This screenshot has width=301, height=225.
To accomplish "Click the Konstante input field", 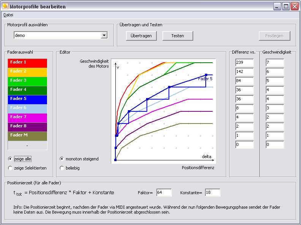I will pos(213,193).
